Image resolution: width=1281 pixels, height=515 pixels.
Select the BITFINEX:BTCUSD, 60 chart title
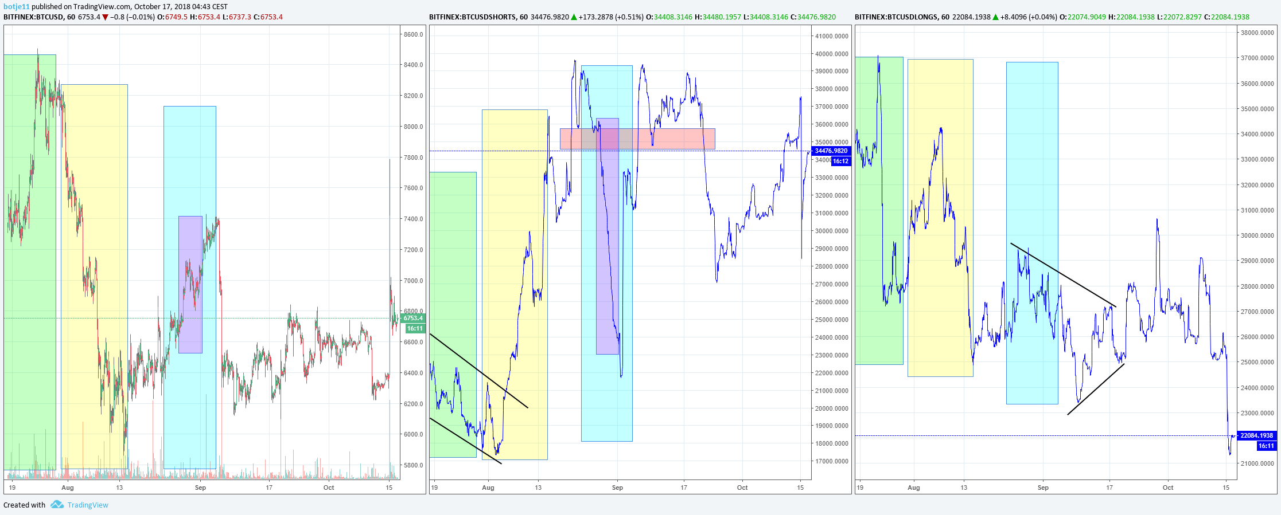[39, 17]
